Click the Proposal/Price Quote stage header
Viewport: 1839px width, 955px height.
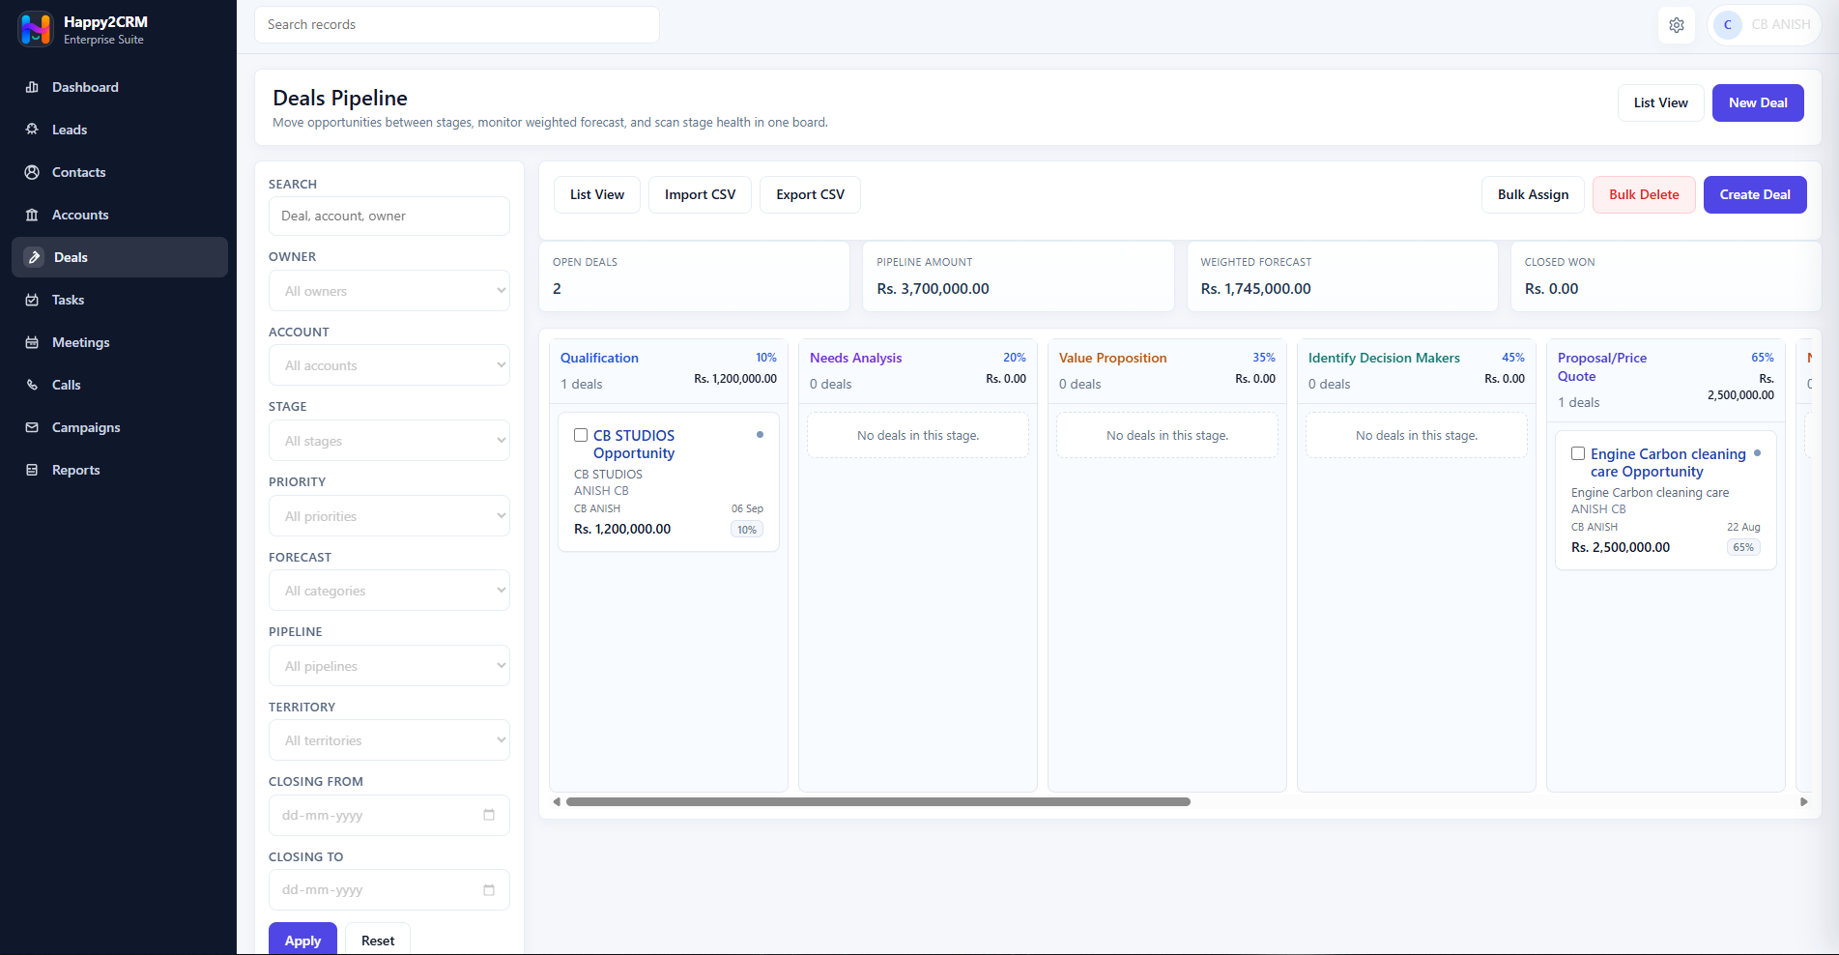click(1602, 366)
